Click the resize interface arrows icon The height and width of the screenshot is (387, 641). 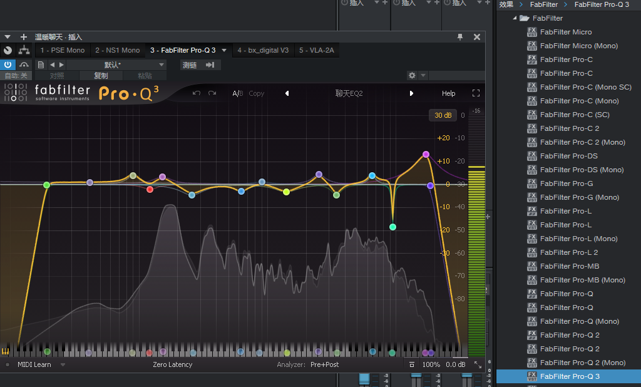click(x=478, y=364)
